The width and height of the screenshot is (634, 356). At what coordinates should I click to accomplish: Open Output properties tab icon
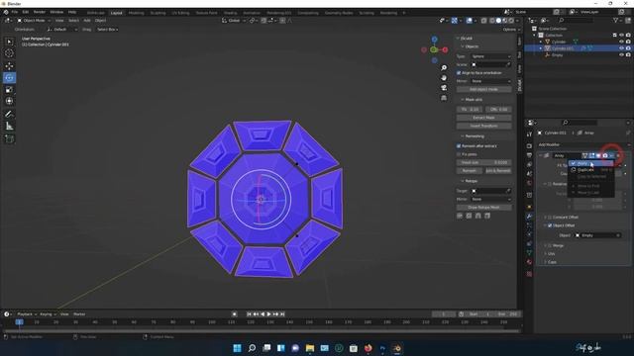point(529,155)
